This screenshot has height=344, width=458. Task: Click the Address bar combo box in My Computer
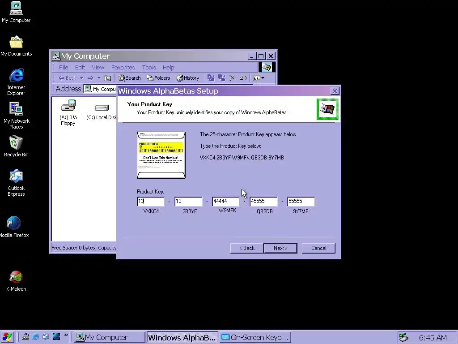tap(100, 89)
